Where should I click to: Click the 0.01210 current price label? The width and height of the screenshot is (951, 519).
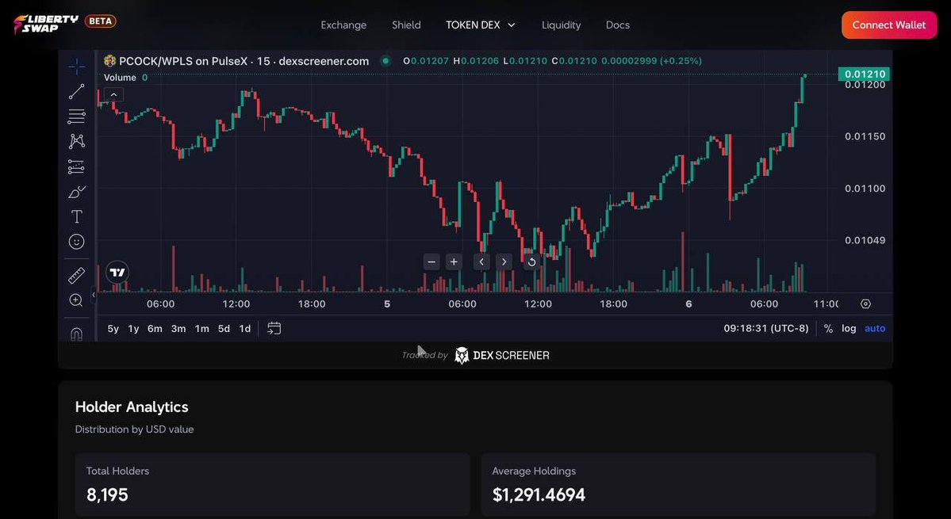pos(864,74)
